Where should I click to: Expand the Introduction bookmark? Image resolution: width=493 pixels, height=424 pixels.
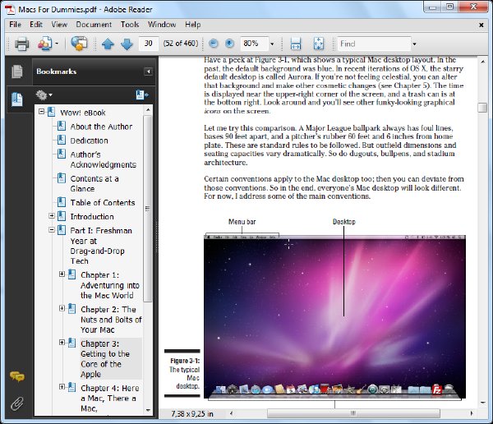click(x=52, y=216)
